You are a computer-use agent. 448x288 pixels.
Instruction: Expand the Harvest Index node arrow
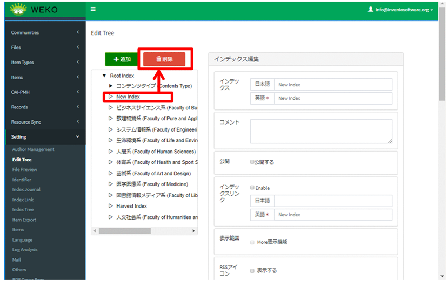coord(111,206)
